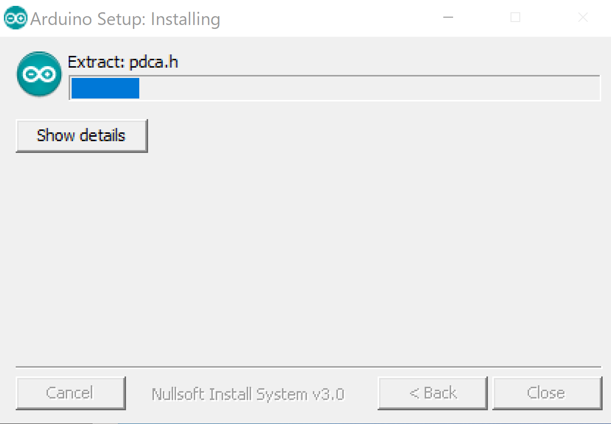Click the 'Extract:' status label
Viewport: 611px width, 424px height.
click(97, 63)
